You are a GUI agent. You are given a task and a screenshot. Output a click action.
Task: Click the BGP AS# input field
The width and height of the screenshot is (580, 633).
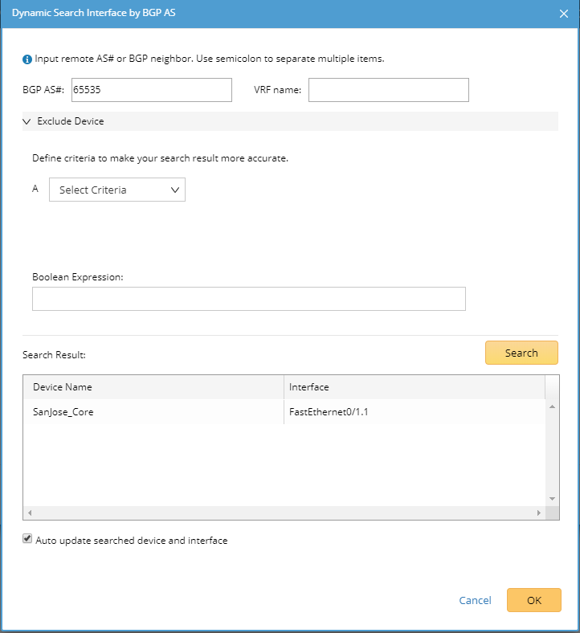point(151,90)
